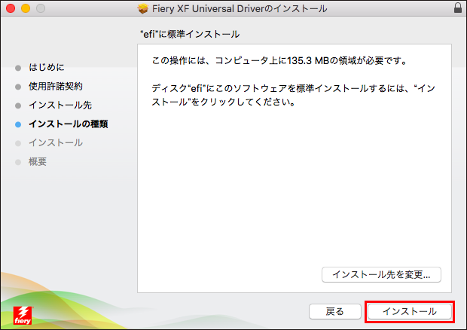Select the 概要 step in sidebar
Image resolution: width=467 pixels, height=330 pixels.
[x=38, y=162]
